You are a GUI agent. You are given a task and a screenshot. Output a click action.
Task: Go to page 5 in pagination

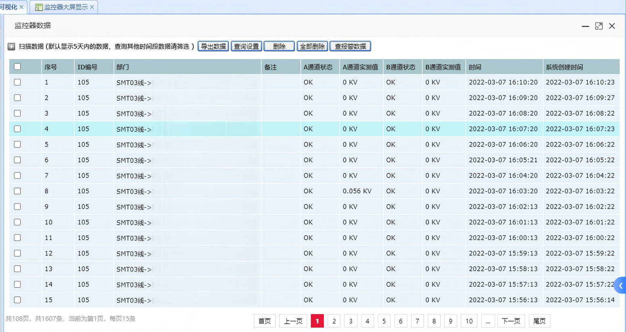384,321
